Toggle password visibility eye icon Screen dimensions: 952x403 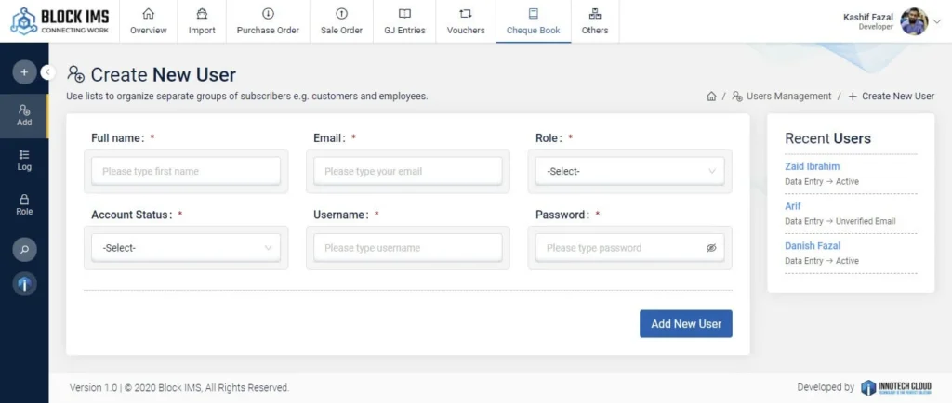(x=711, y=248)
